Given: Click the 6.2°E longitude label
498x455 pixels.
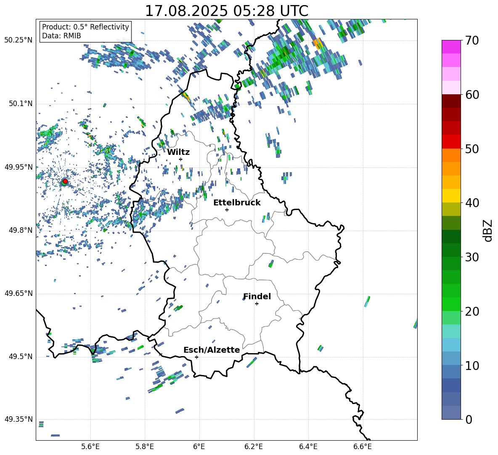Looking at the screenshot, I should 254,447.
